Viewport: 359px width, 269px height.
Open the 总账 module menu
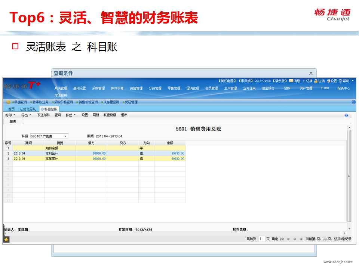pos(287,88)
